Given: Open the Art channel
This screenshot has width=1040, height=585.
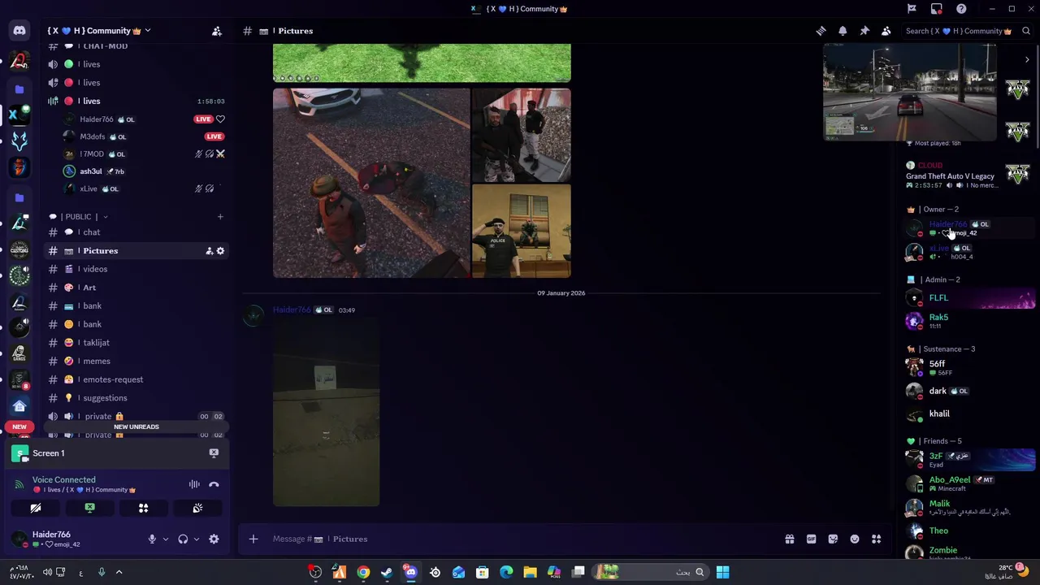Looking at the screenshot, I should pos(135,288).
